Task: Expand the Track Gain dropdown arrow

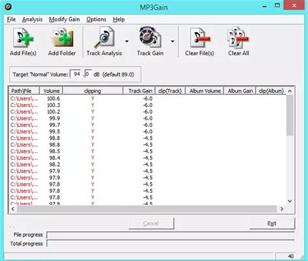Action: coord(173,41)
